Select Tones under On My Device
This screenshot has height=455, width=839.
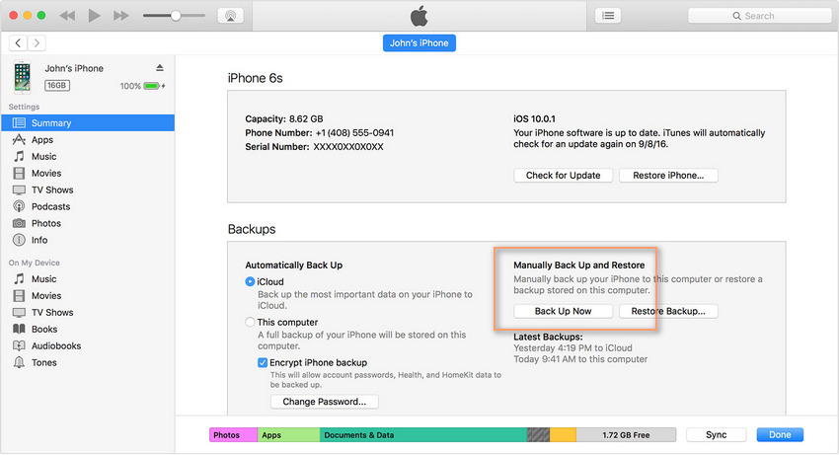[44, 362]
